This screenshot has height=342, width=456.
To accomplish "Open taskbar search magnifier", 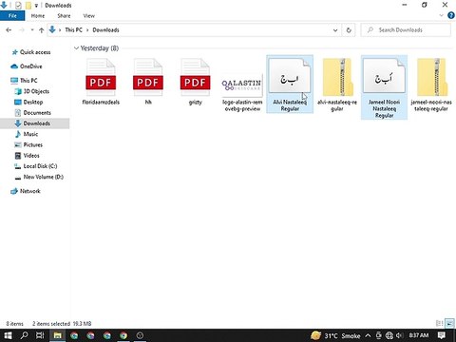I will [x=24, y=335].
